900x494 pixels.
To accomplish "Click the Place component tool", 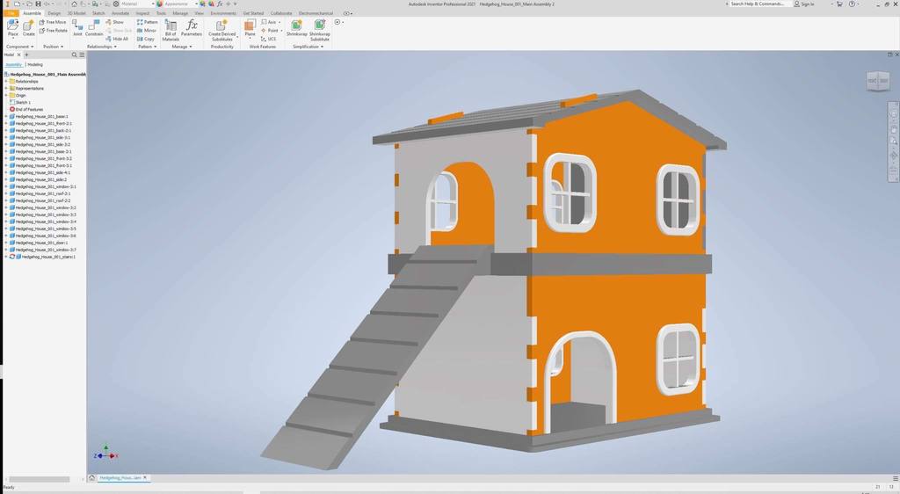I will 12,27.
